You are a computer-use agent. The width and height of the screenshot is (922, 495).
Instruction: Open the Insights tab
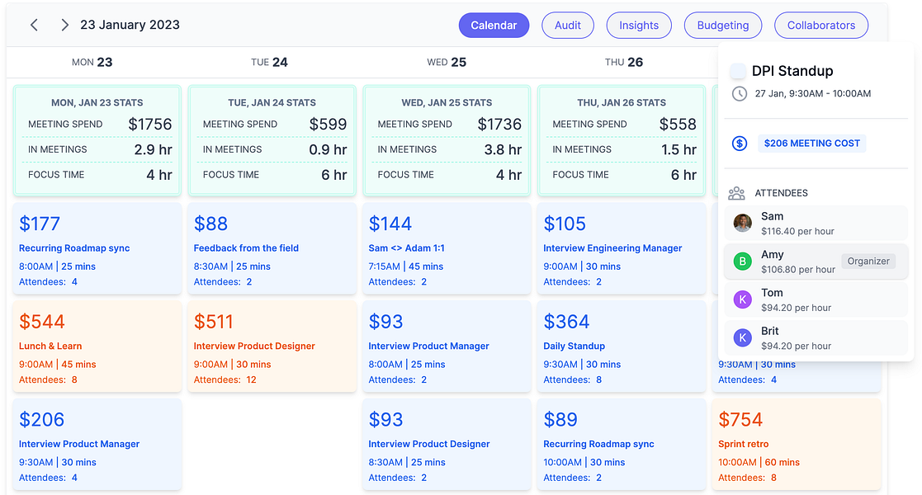click(x=639, y=25)
